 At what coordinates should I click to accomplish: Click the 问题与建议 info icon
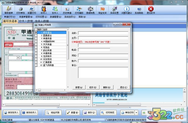point(127,10)
